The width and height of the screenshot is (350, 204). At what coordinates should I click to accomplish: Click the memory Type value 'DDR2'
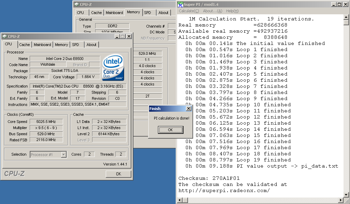coord(112,26)
